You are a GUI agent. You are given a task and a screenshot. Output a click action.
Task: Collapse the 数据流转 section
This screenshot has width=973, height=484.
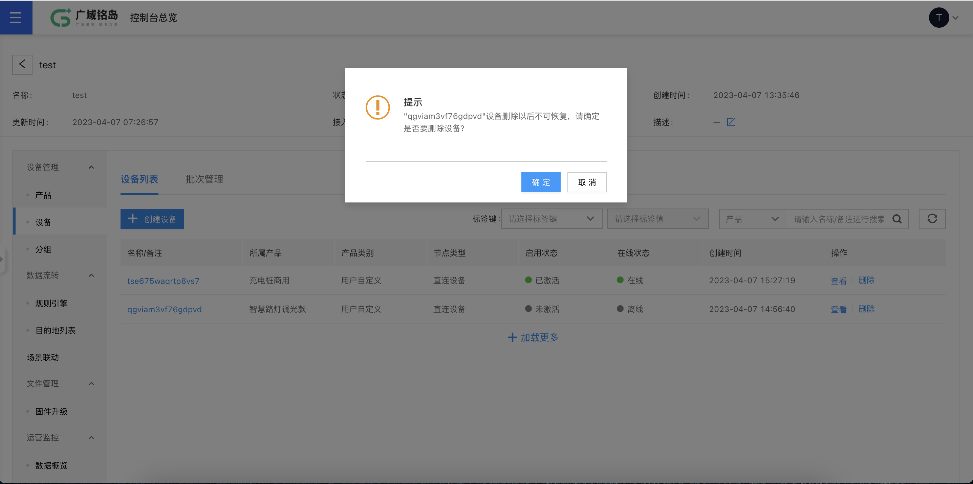[x=91, y=275]
